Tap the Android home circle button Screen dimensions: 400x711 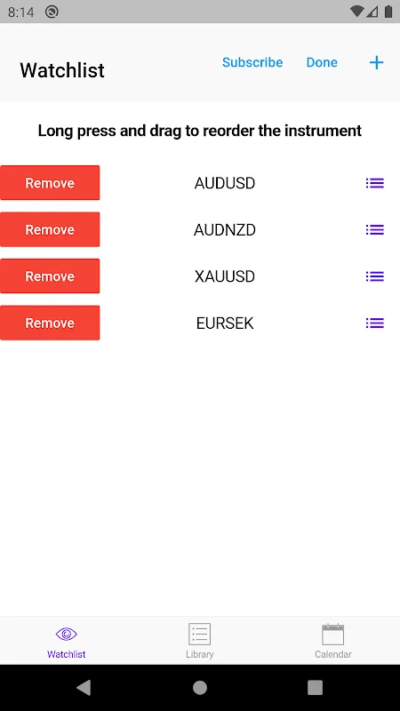click(x=199, y=687)
